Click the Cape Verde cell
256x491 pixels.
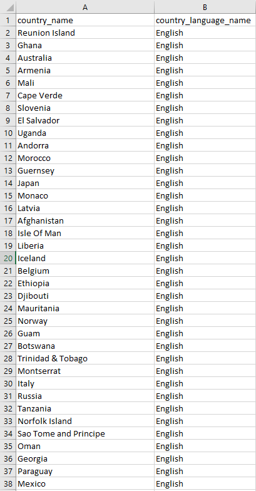point(85,95)
